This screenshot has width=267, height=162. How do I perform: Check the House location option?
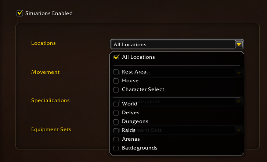pos(116,81)
